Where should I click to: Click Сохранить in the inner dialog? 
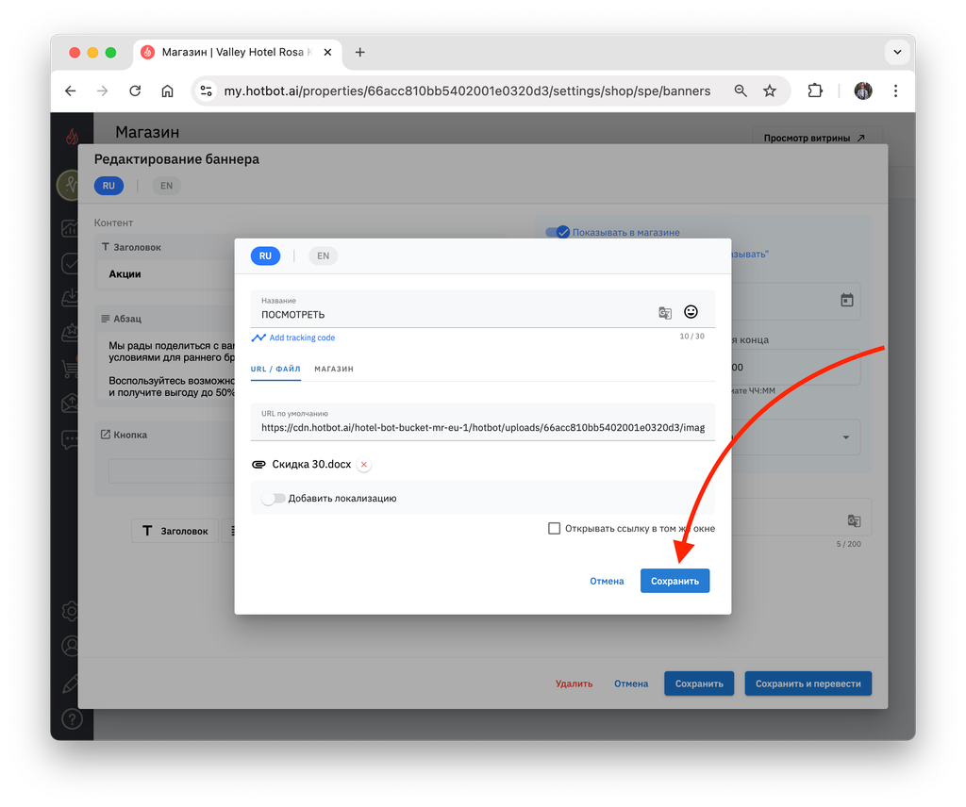[675, 581]
